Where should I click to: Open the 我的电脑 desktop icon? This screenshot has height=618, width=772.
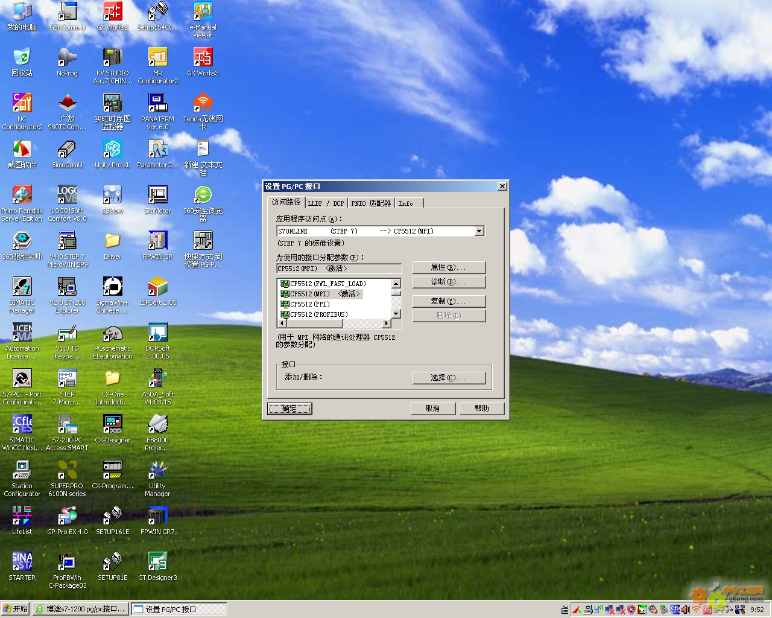tap(22, 16)
